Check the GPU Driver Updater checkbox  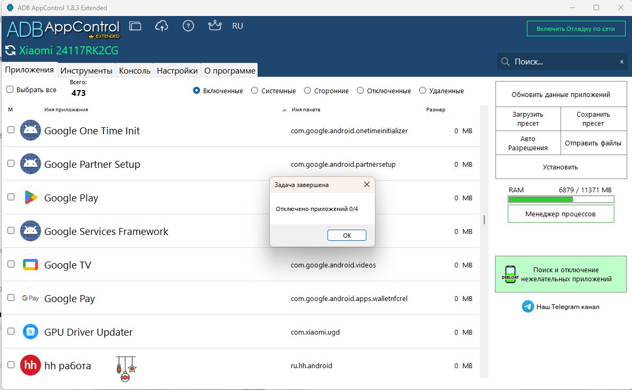click(x=11, y=331)
